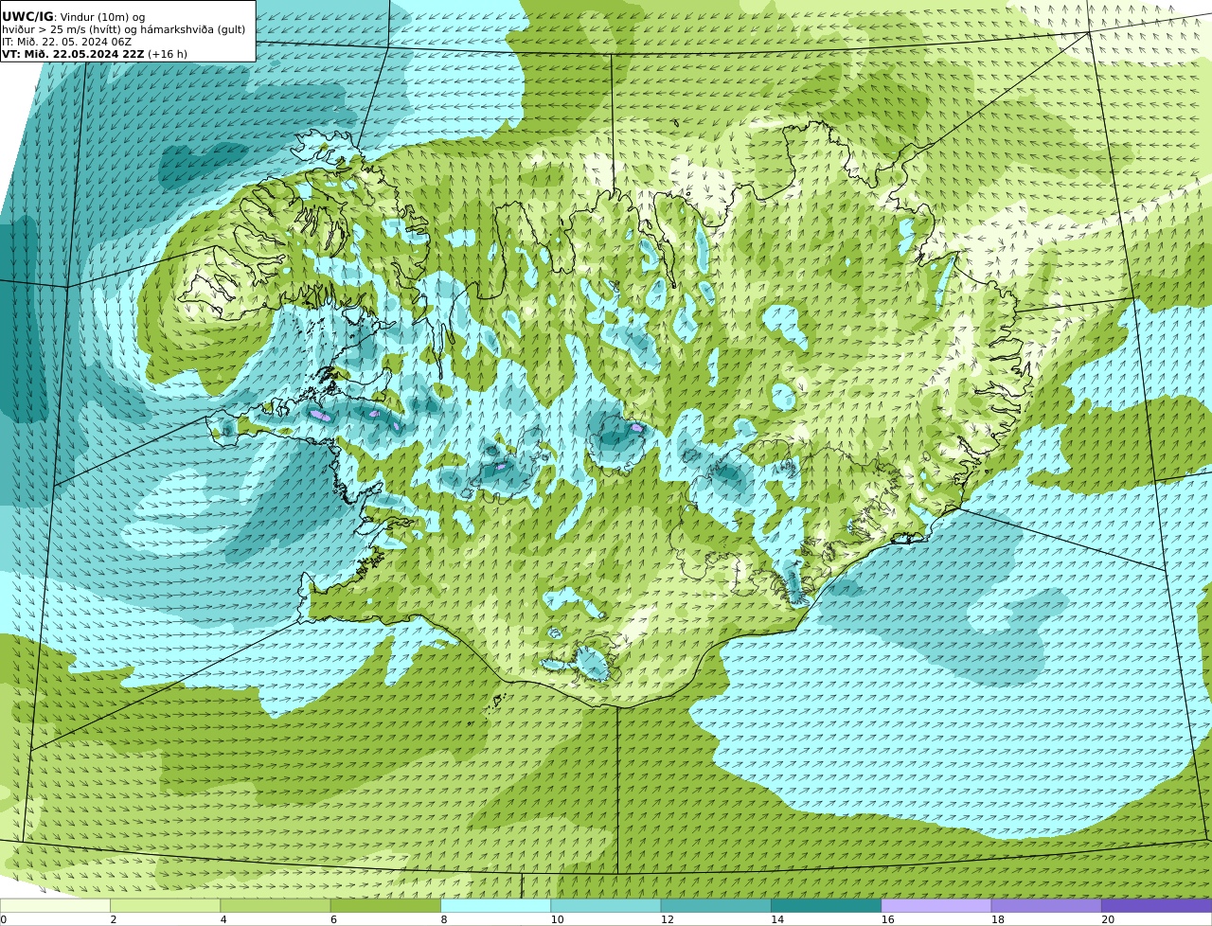Pick the lavender 16–18 legend swatch

pos(936,905)
